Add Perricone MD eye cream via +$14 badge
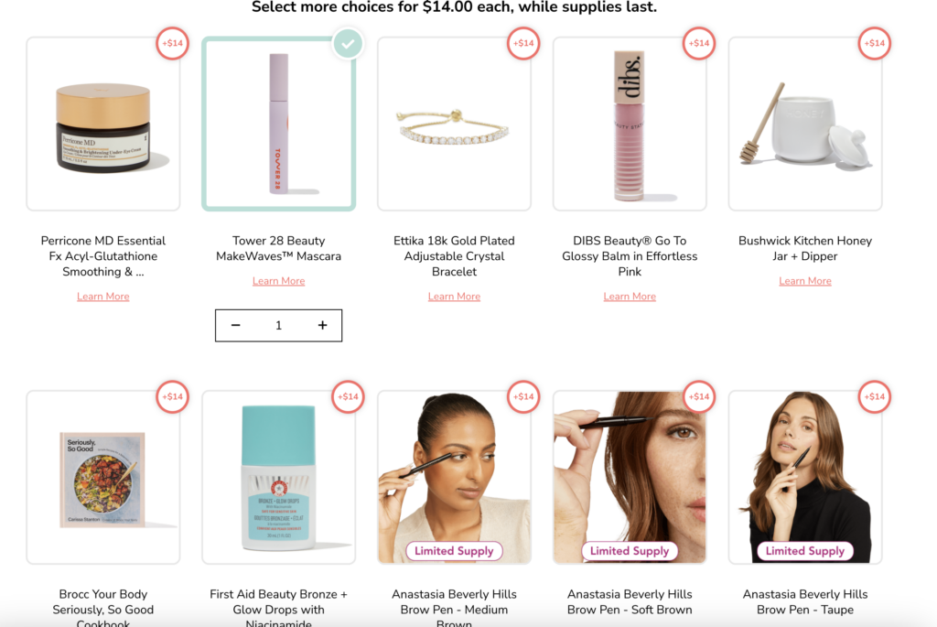 tap(173, 43)
